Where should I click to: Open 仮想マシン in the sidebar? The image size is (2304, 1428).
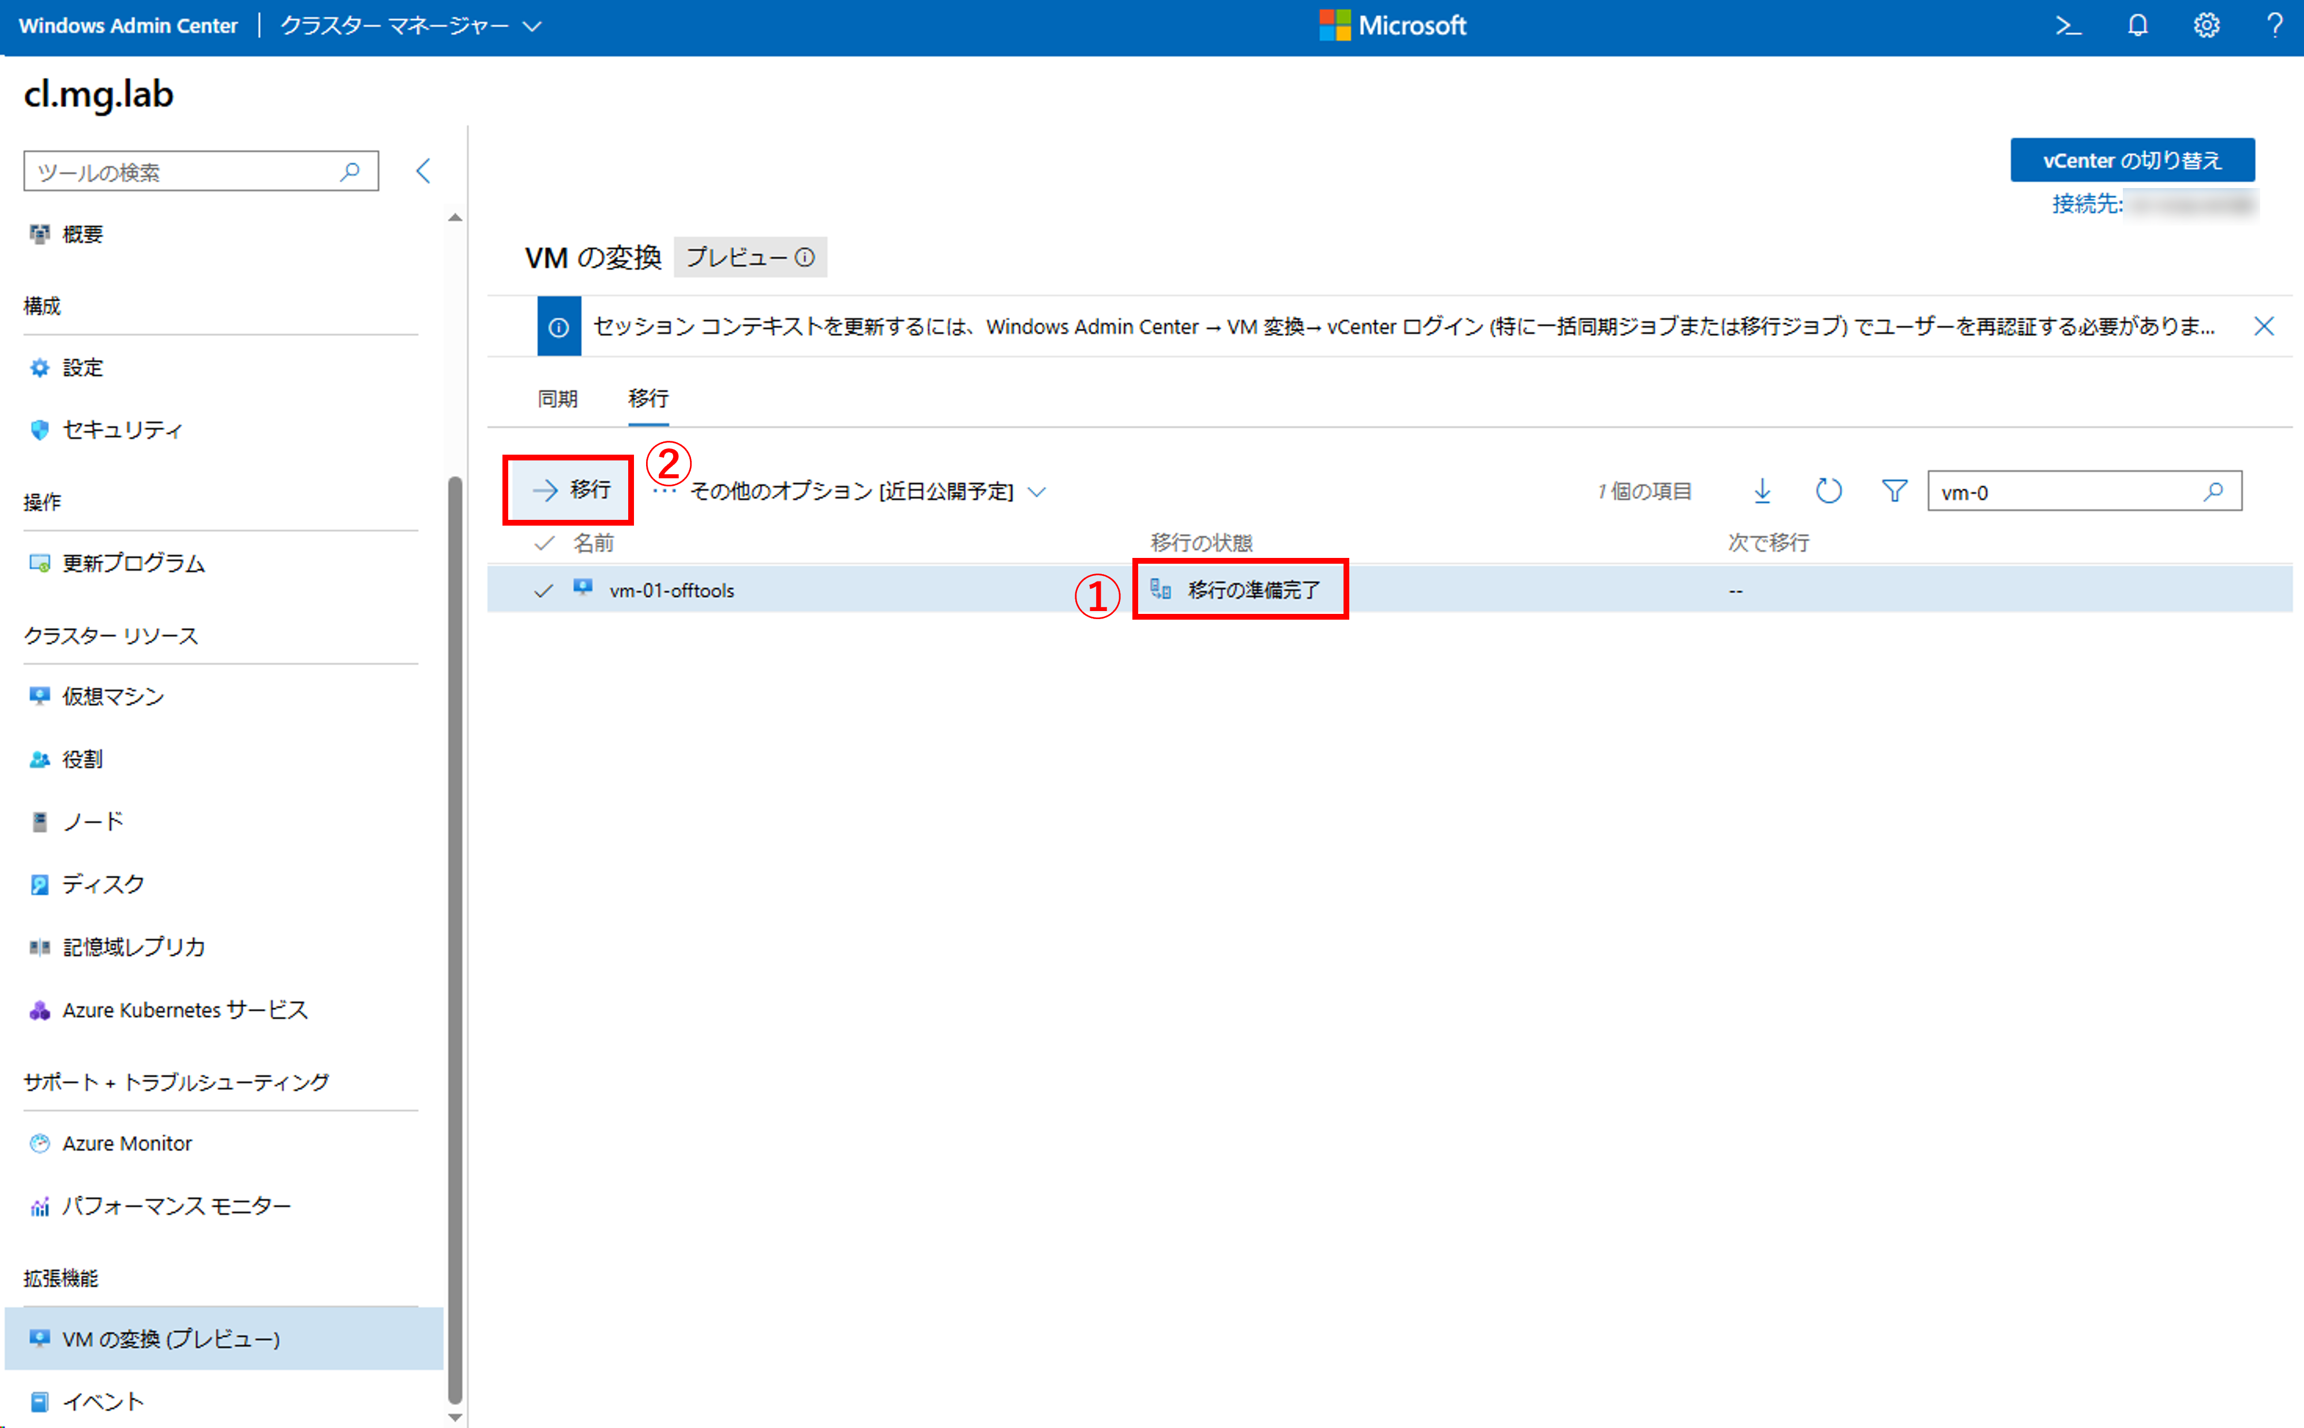pos(112,697)
